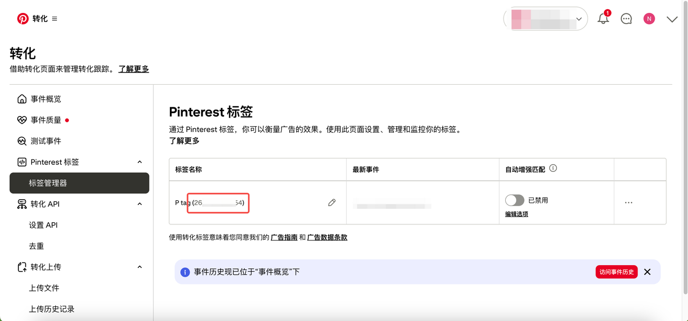Expand the account menu chevron at top right
This screenshot has width=688, height=321.
coord(672,19)
